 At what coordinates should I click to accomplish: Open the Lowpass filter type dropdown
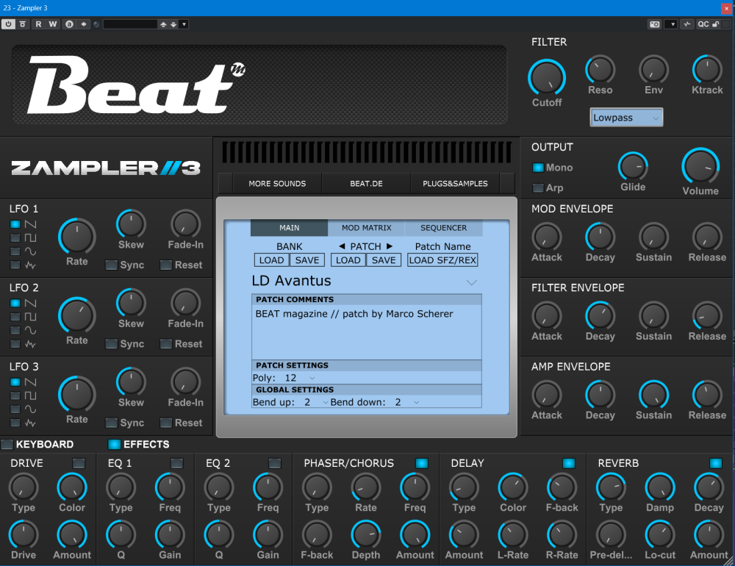click(x=626, y=118)
